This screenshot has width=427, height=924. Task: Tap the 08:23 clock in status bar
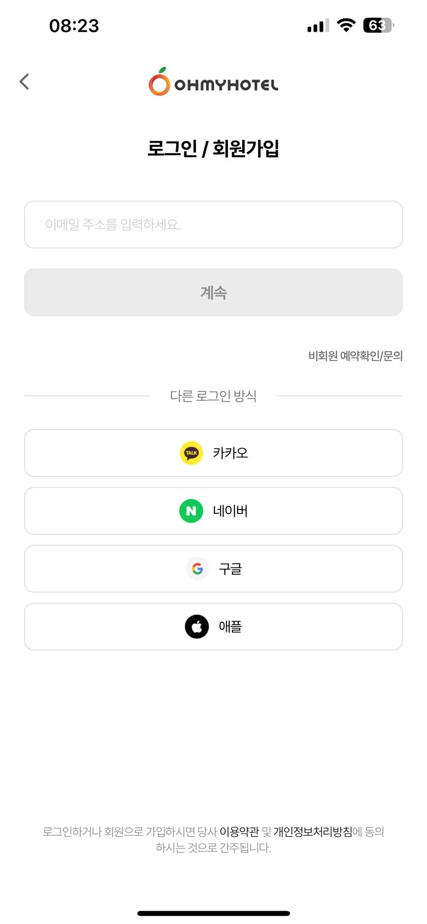(74, 26)
